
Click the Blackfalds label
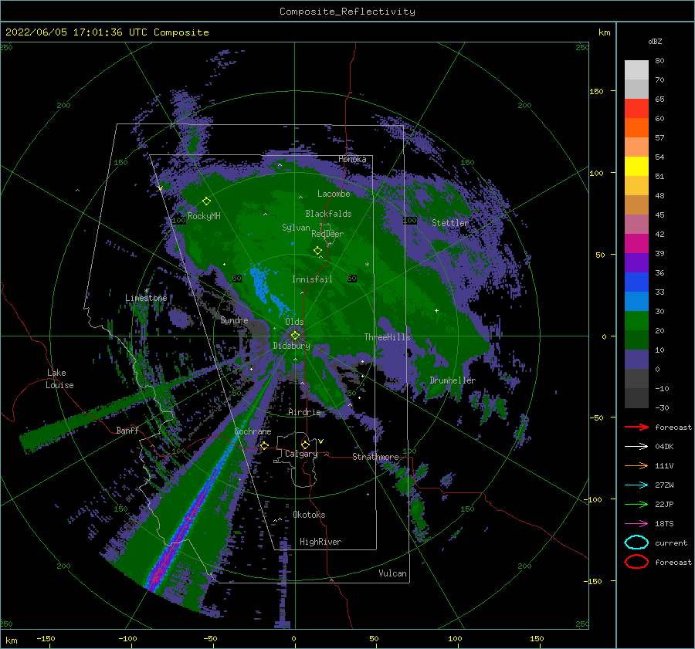(328, 214)
